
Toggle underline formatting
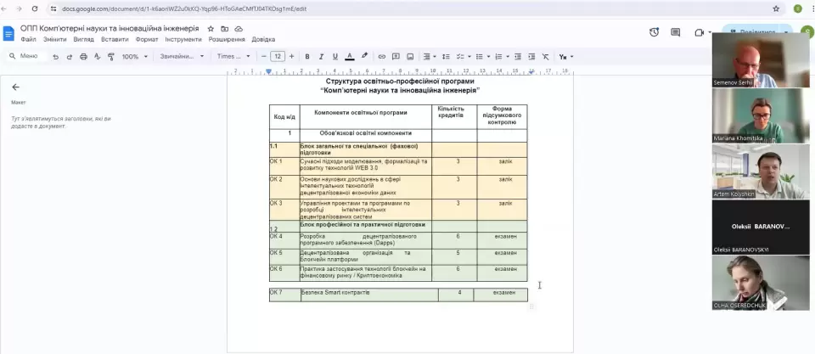[x=335, y=57]
